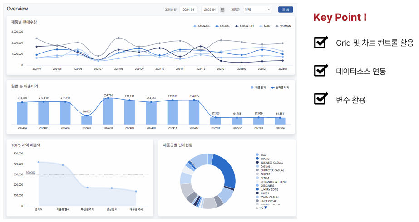Toggle the 매출금액 legend item

point(258,87)
